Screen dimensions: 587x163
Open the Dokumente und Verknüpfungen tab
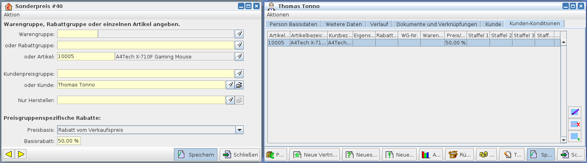[x=436, y=24]
